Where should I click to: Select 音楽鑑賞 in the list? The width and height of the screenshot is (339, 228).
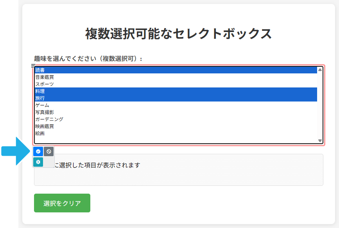[45, 77]
